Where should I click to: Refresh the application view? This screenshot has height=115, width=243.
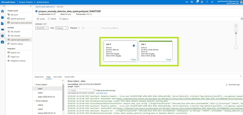52,19
